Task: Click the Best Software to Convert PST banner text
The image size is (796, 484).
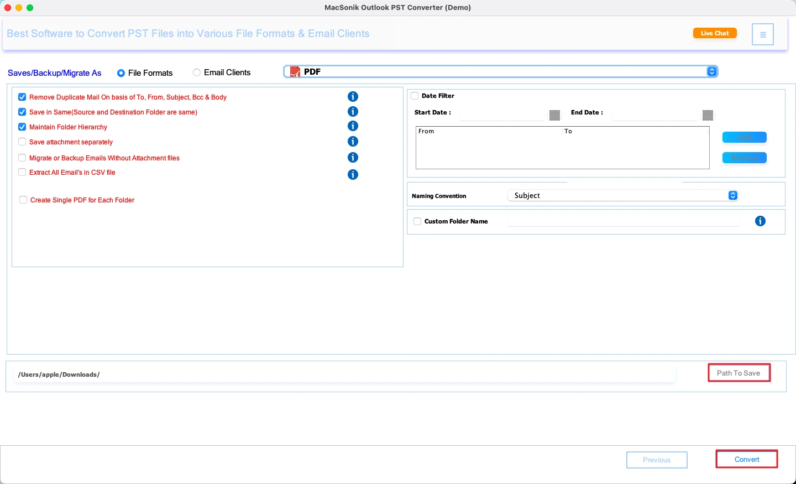Action: pos(188,34)
